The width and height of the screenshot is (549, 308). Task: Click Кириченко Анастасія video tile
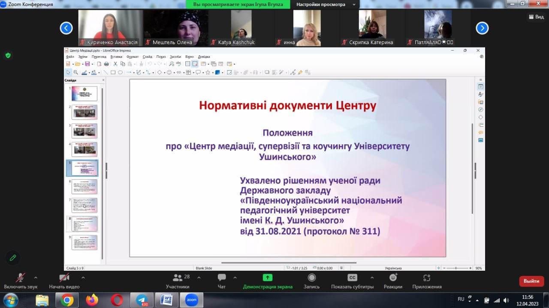[x=111, y=28]
